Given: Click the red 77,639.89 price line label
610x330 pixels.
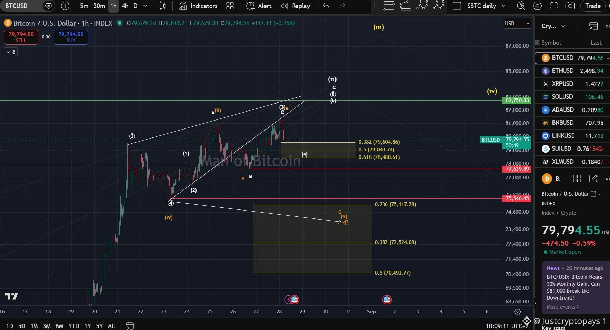Looking at the screenshot, I should click(517, 169).
